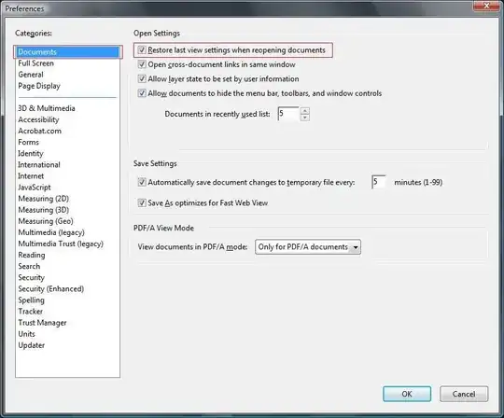Open JavaScript preferences

(x=35, y=187)
